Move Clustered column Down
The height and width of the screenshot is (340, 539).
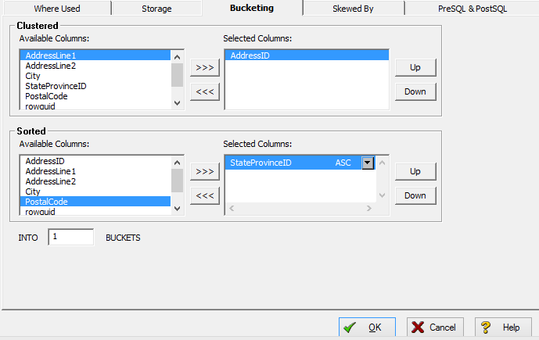click(x=415, y=91)
